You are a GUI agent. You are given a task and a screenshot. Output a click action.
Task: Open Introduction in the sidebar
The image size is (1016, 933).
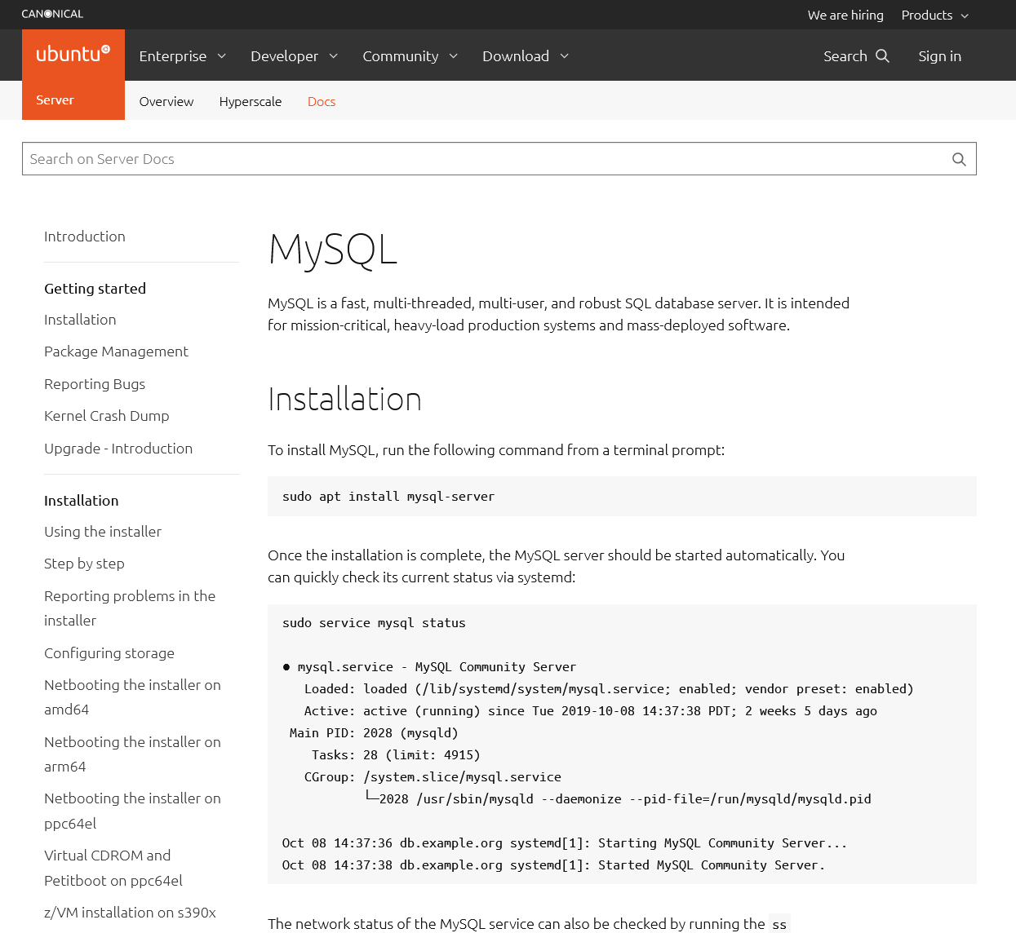(x=85, y=237)
